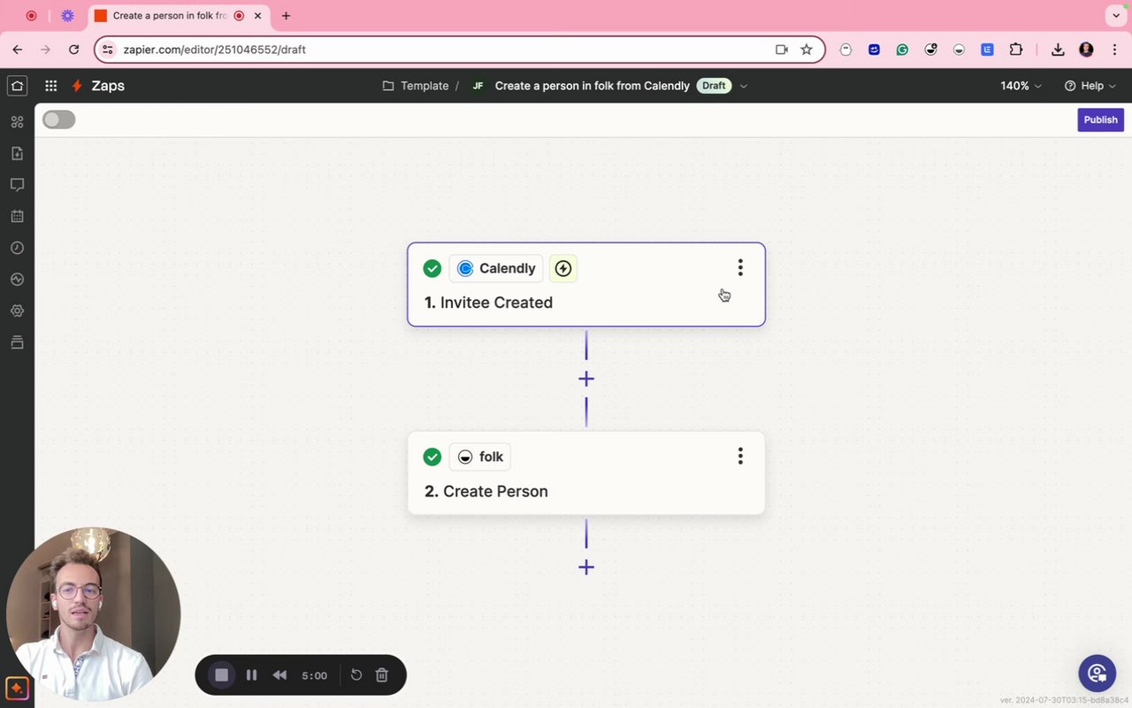Open the Template folder breadcrumb
Viewport: 1132px width, 708px height.
tap(416, 86)
